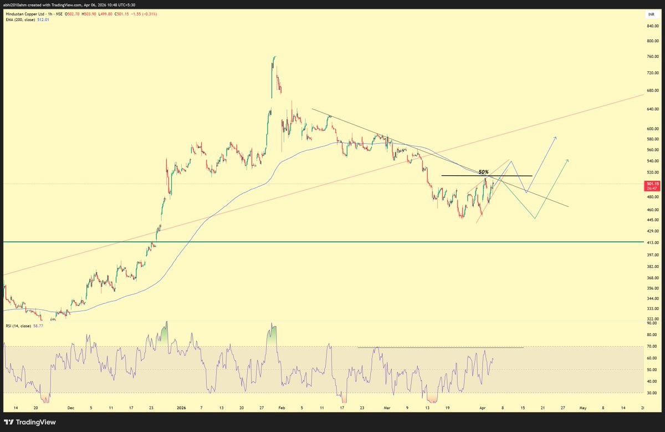Click the Mar label on time axis
The height and width of the screenshot is (432, 665).
[x=388, y=408]
